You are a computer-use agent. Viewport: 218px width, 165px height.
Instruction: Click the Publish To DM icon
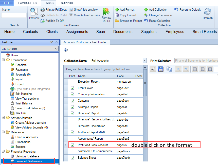tap(43, 21)
